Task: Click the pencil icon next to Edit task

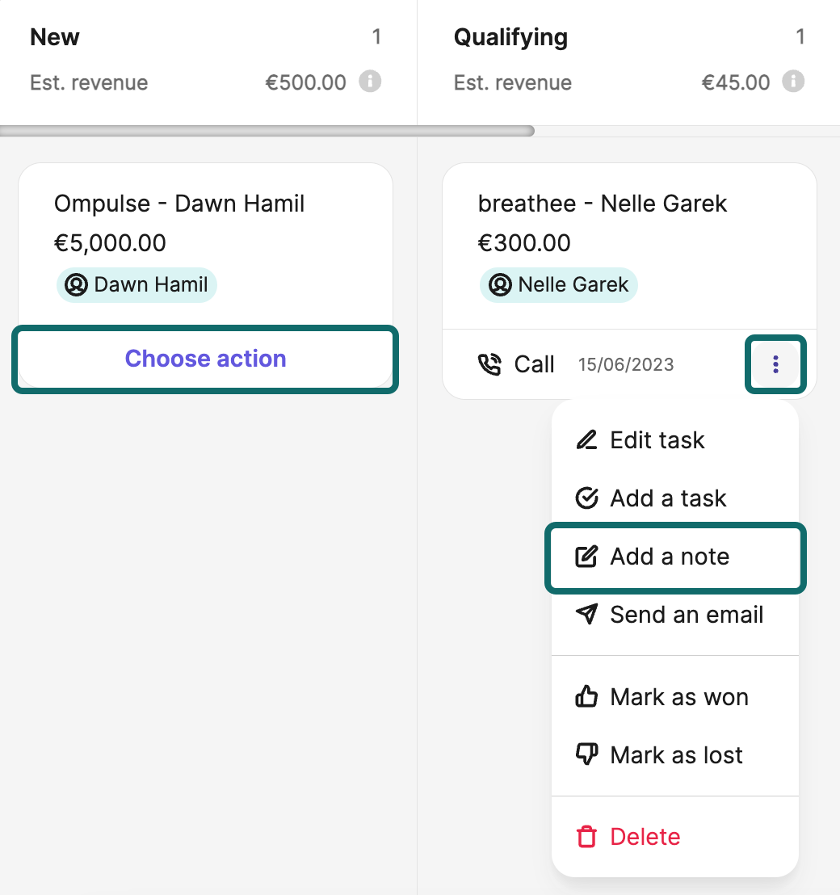Action: point(586,440)
